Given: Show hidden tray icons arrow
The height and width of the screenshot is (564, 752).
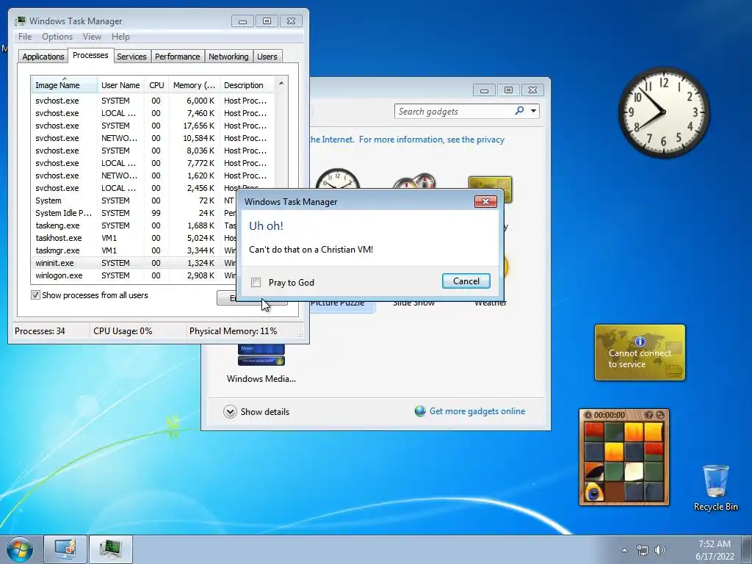Looking at the screenshot, I should pos(624,550).
